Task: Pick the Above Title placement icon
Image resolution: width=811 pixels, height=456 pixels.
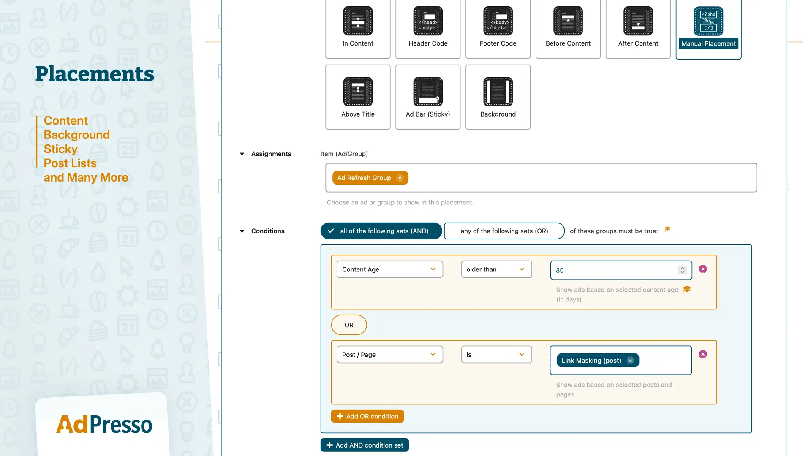Action: point(358,92)
